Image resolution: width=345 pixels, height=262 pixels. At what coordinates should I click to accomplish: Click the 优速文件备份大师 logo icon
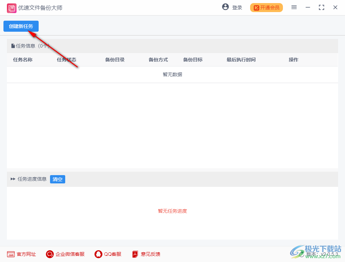click(11, 8)
